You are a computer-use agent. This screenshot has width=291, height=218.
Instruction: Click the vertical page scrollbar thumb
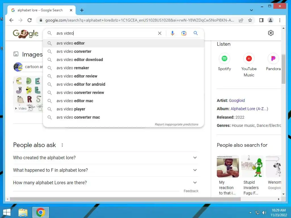click(283, 69)
